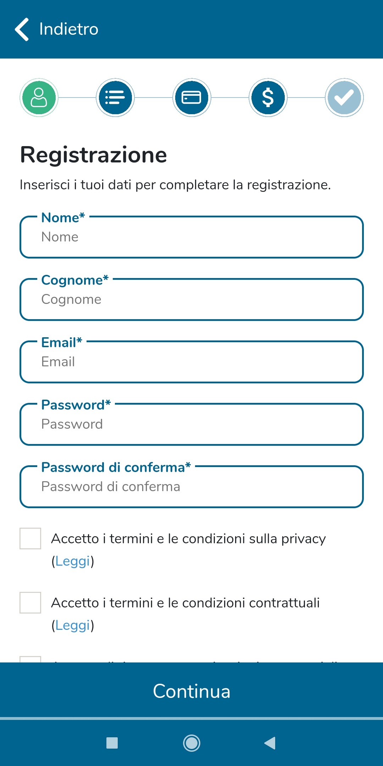Click into the Cognome text field
The image size is (383, 766).
tap(191, 300)
